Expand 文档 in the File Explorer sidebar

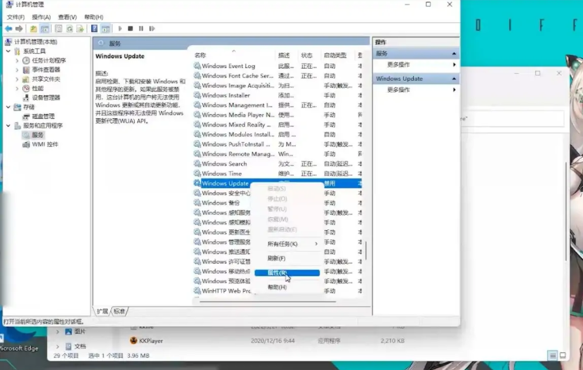57,346
